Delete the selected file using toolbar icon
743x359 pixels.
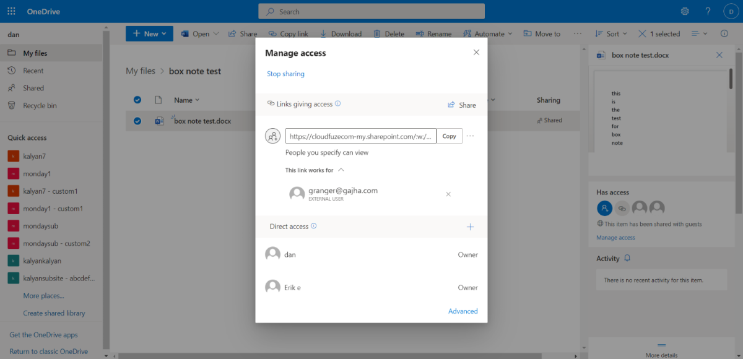pos(376,33)
